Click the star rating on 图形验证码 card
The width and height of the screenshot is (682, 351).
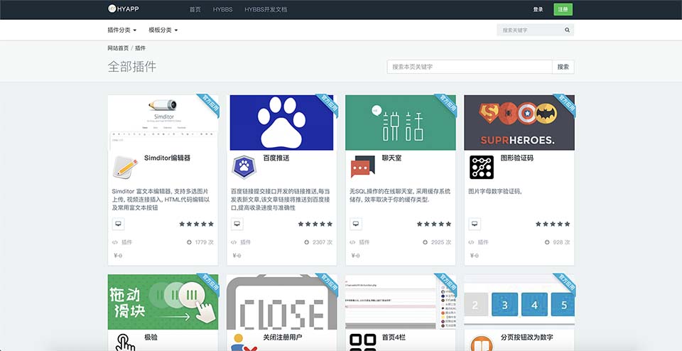[x=553, y=224]
